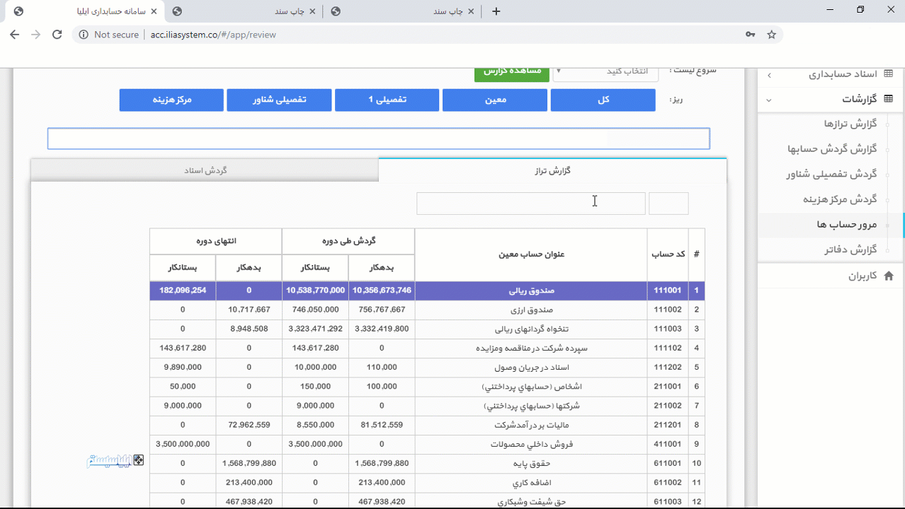This screenshot has width=905, height=509.
Task: Click the Not secure info icon
Action: [84, 34]
